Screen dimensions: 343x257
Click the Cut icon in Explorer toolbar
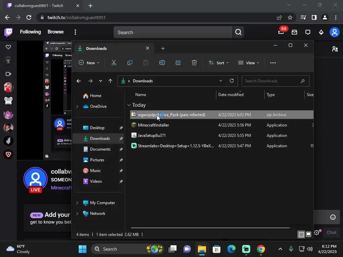tap(114, 63)
